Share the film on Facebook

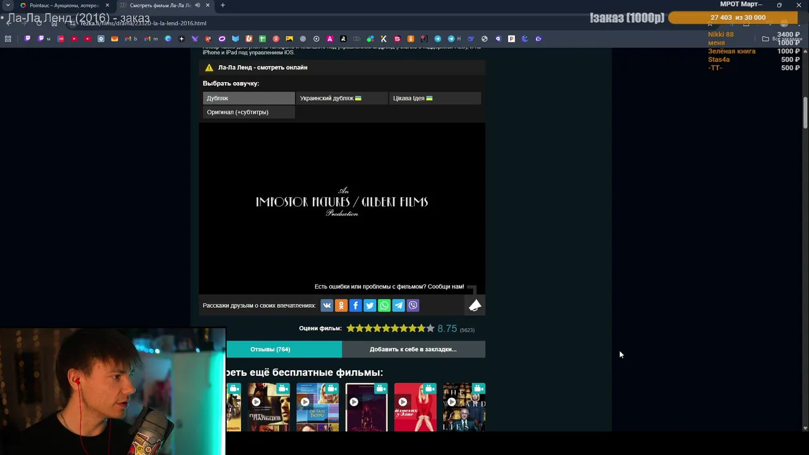pyautogui.click(x=355, y=305)
